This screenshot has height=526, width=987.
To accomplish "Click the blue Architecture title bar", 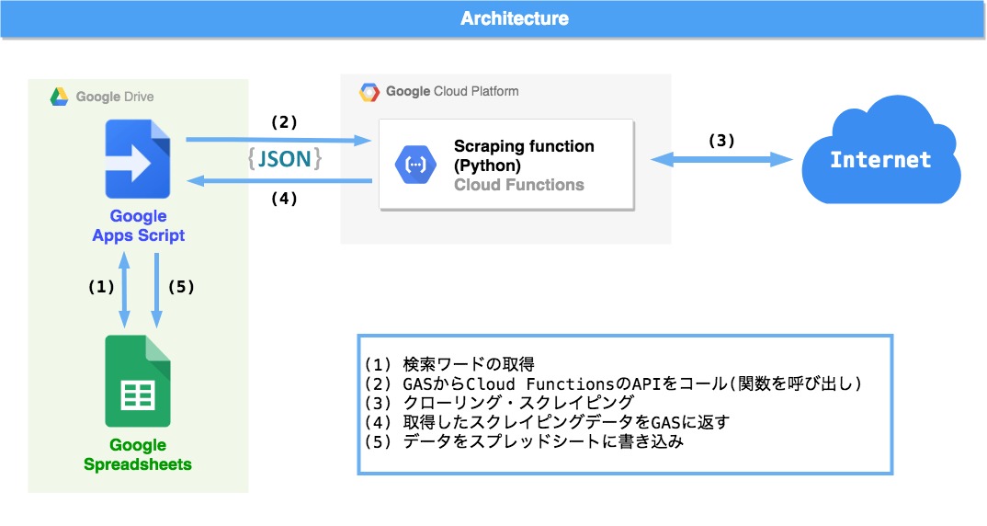I will tap(493, 19).
